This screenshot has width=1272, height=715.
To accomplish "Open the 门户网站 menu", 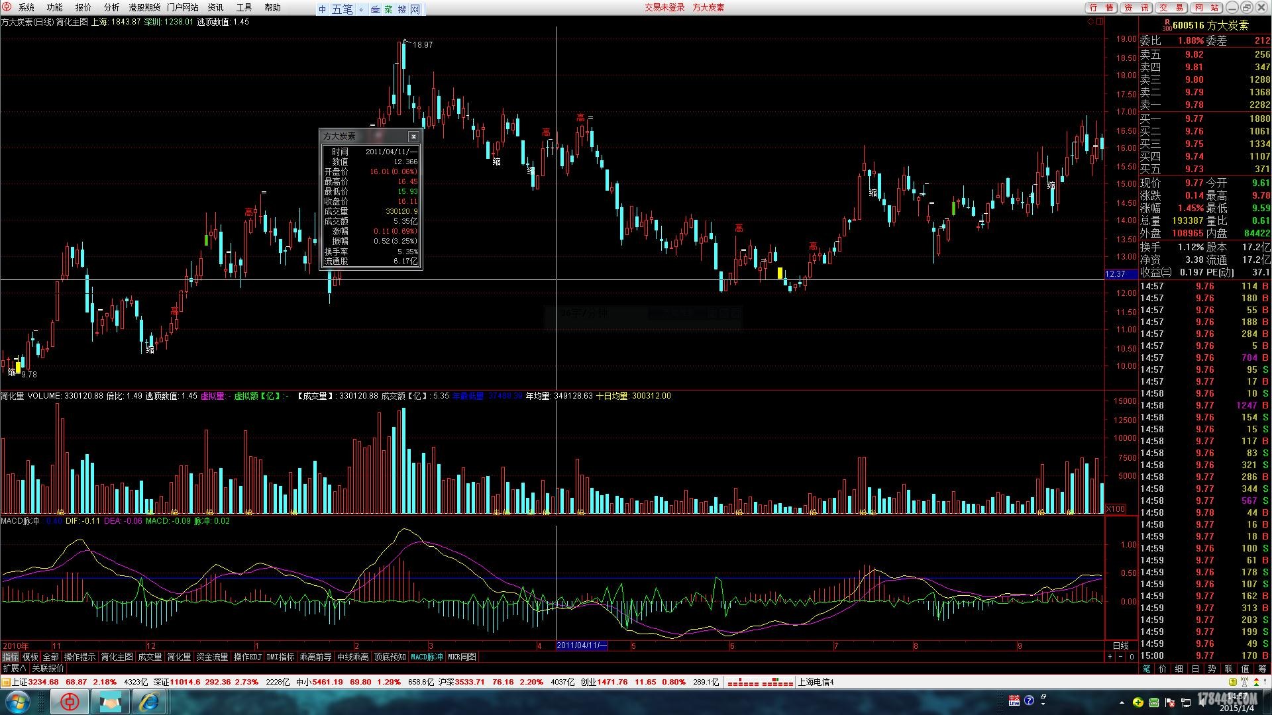I will tap(183, 7).
